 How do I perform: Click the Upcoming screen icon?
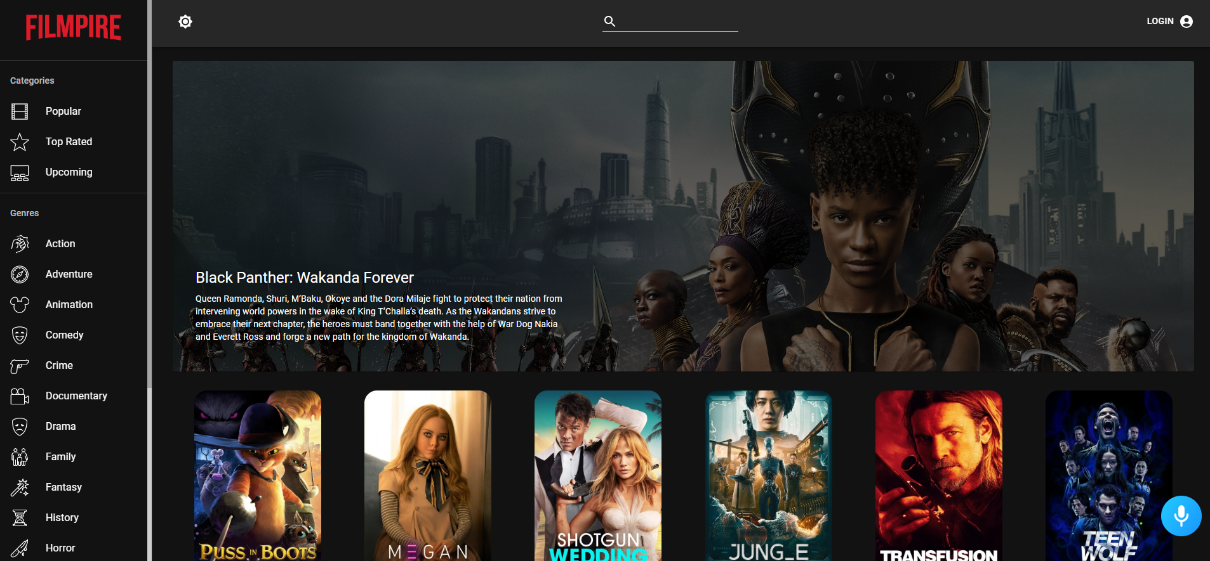[20, 172]
